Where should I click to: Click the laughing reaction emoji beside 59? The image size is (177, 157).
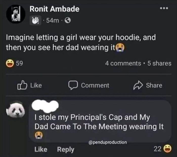(10, 64)
